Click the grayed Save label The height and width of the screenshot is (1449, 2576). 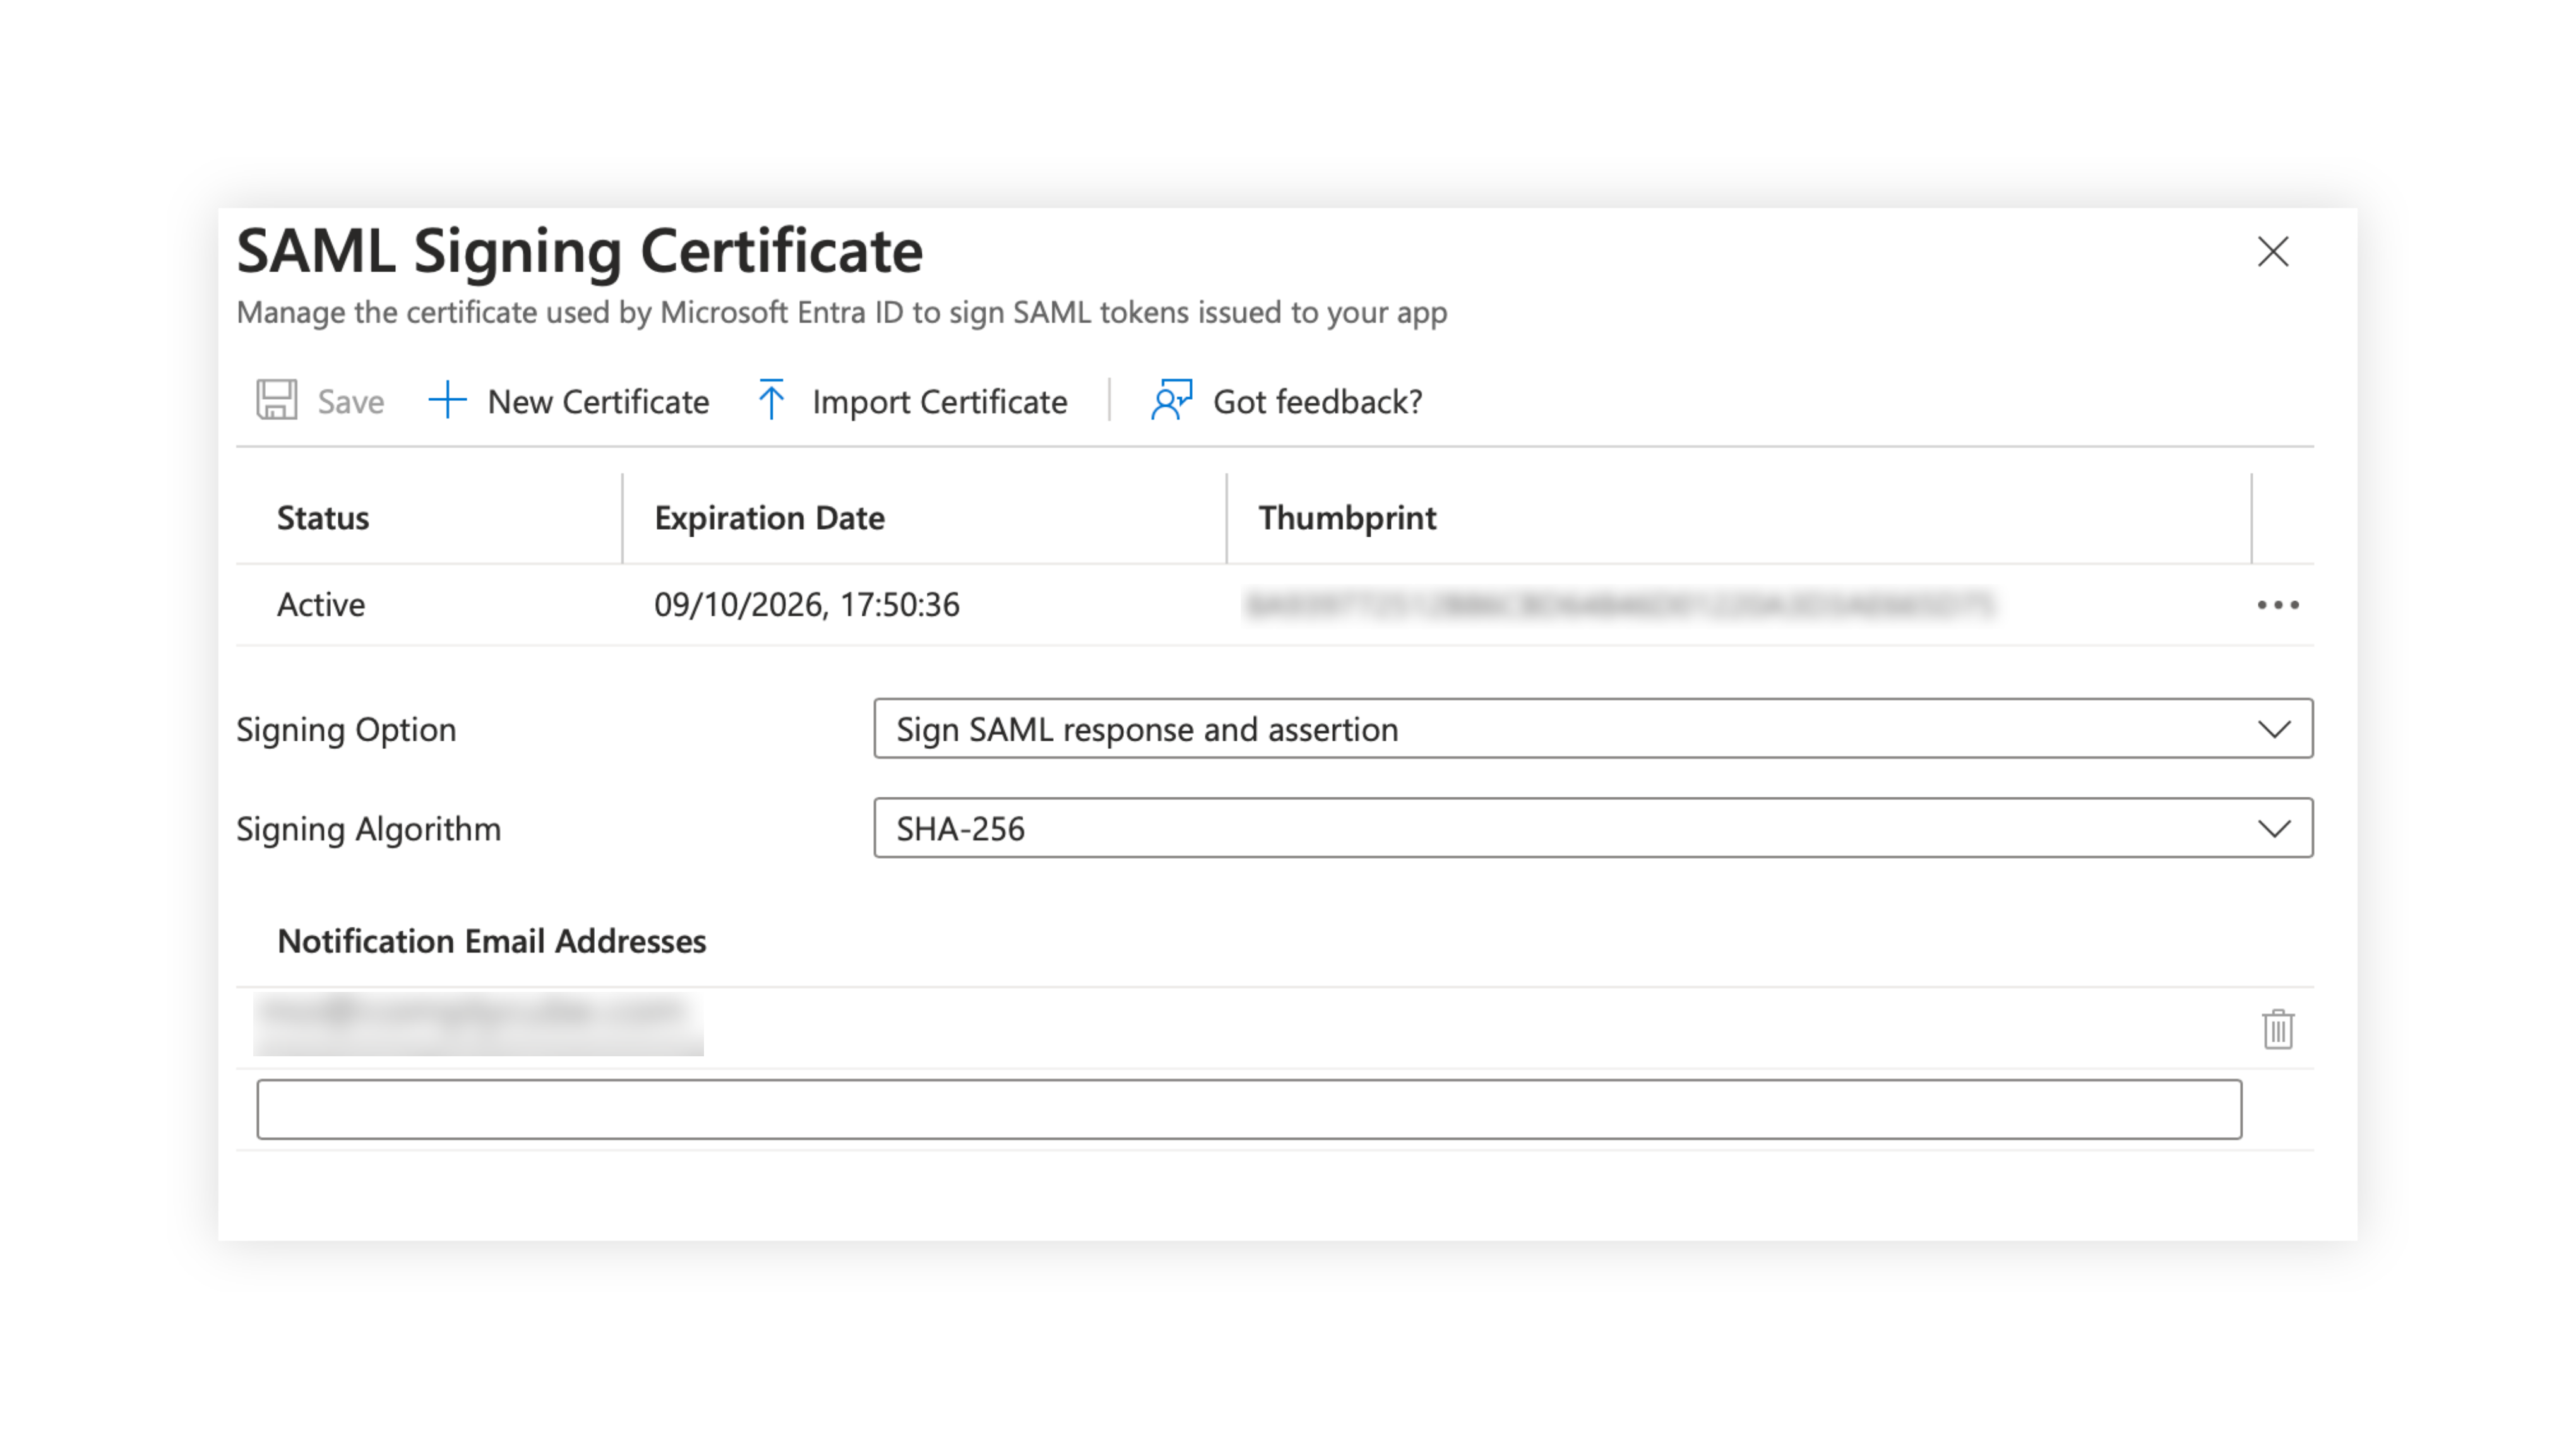tap(350, 402)
